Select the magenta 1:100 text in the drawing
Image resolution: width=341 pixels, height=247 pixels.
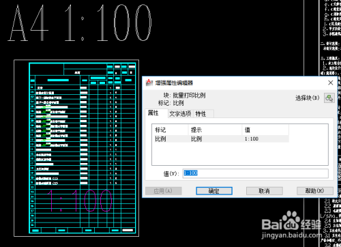(x=80, y=201)
